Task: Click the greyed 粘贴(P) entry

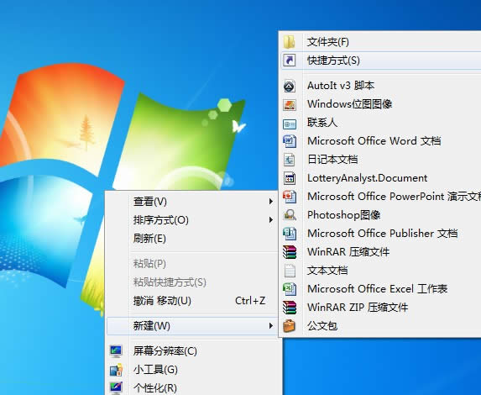Action: click(192, 264)
